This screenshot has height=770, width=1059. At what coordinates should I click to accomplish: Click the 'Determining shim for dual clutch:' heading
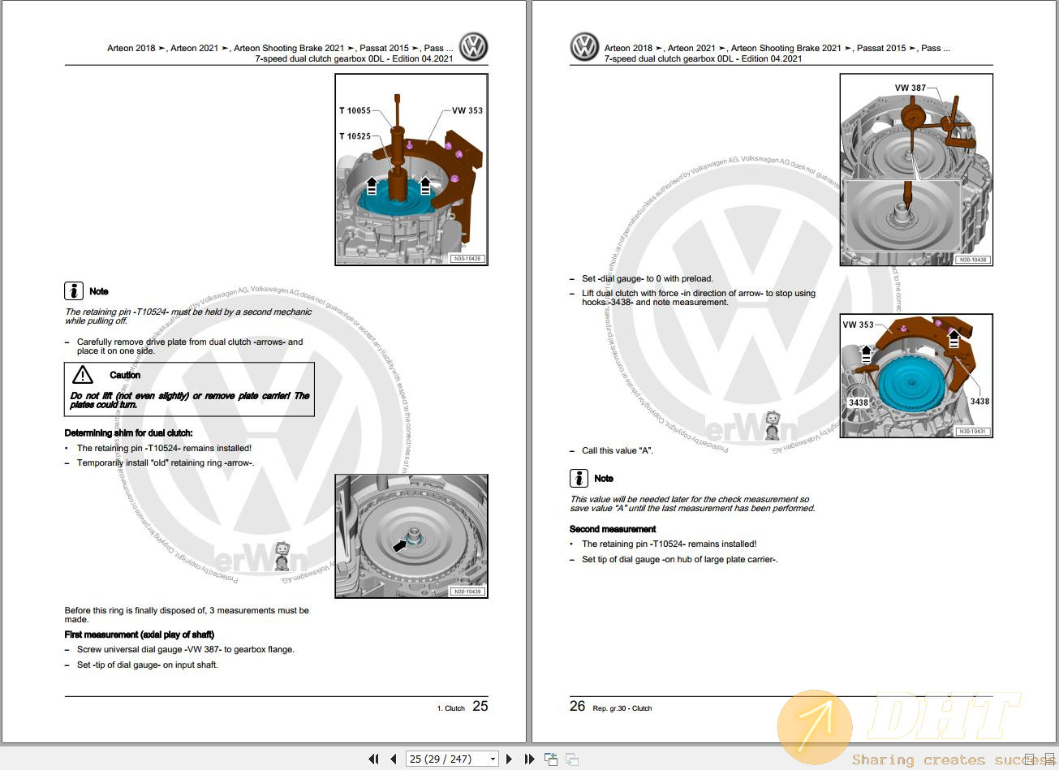click(x=129, y=432)
